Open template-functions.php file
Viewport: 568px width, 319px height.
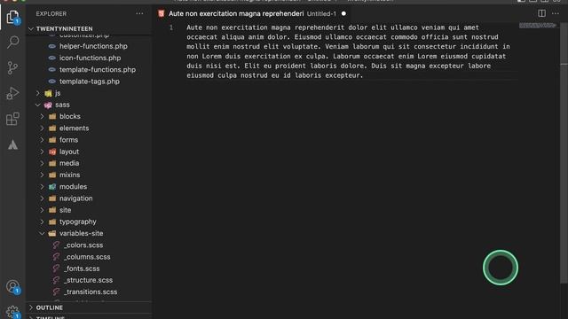click(x=98, y=70)
